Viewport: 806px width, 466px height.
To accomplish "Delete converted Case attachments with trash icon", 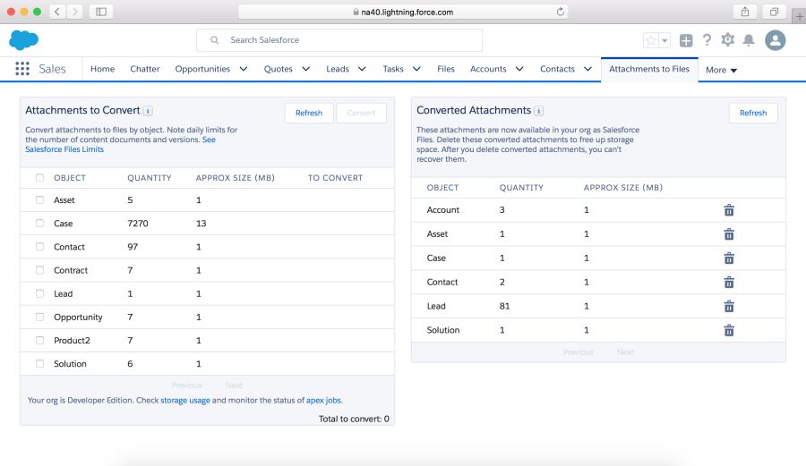I will click(x=729, y=258).
